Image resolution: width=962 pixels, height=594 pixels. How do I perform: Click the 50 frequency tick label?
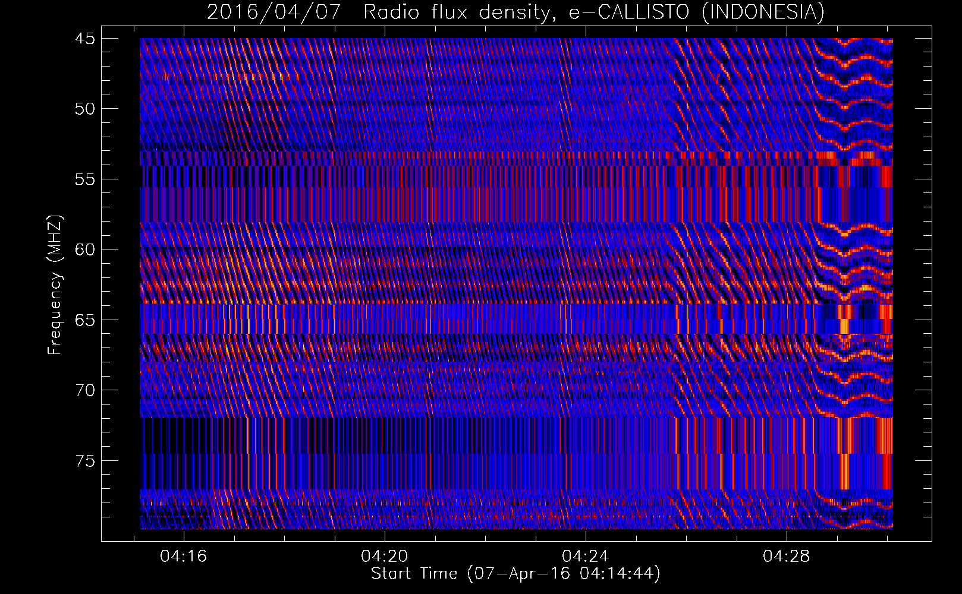pos(85,109)
